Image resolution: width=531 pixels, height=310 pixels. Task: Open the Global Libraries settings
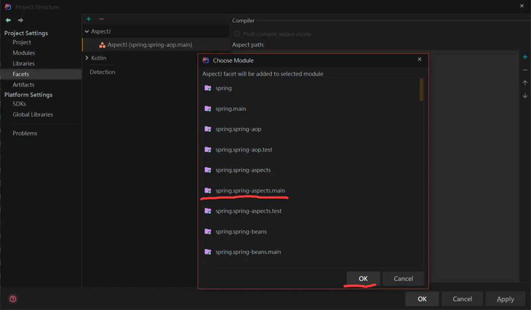point(33,114)
